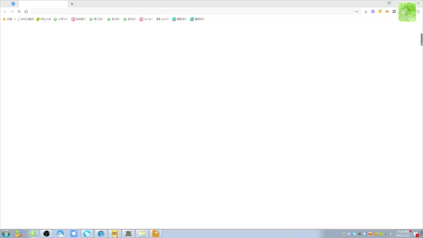Screen dimensions: 423x238
Task: Expand the favorites small dropdown arrow
Action: click(x=15, y=19)
